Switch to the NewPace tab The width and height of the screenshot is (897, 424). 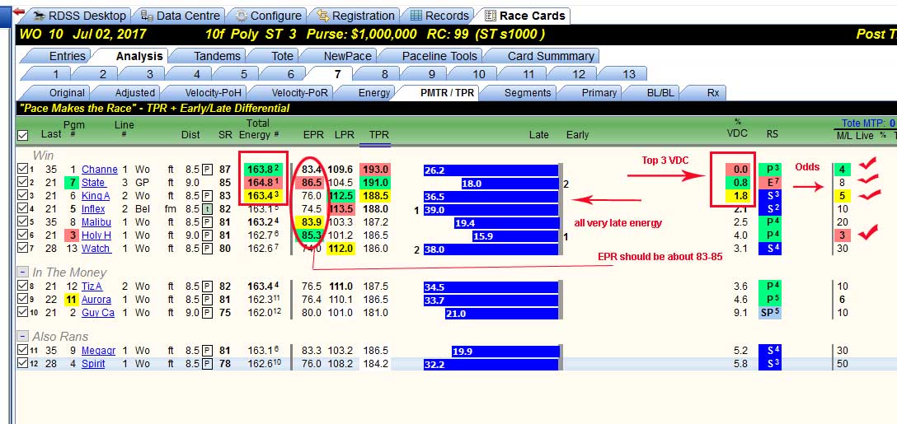tap(347, 56)
